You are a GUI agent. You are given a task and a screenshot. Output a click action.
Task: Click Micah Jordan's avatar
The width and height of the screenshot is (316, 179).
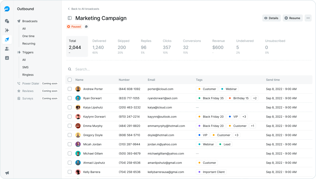[78, 144]
